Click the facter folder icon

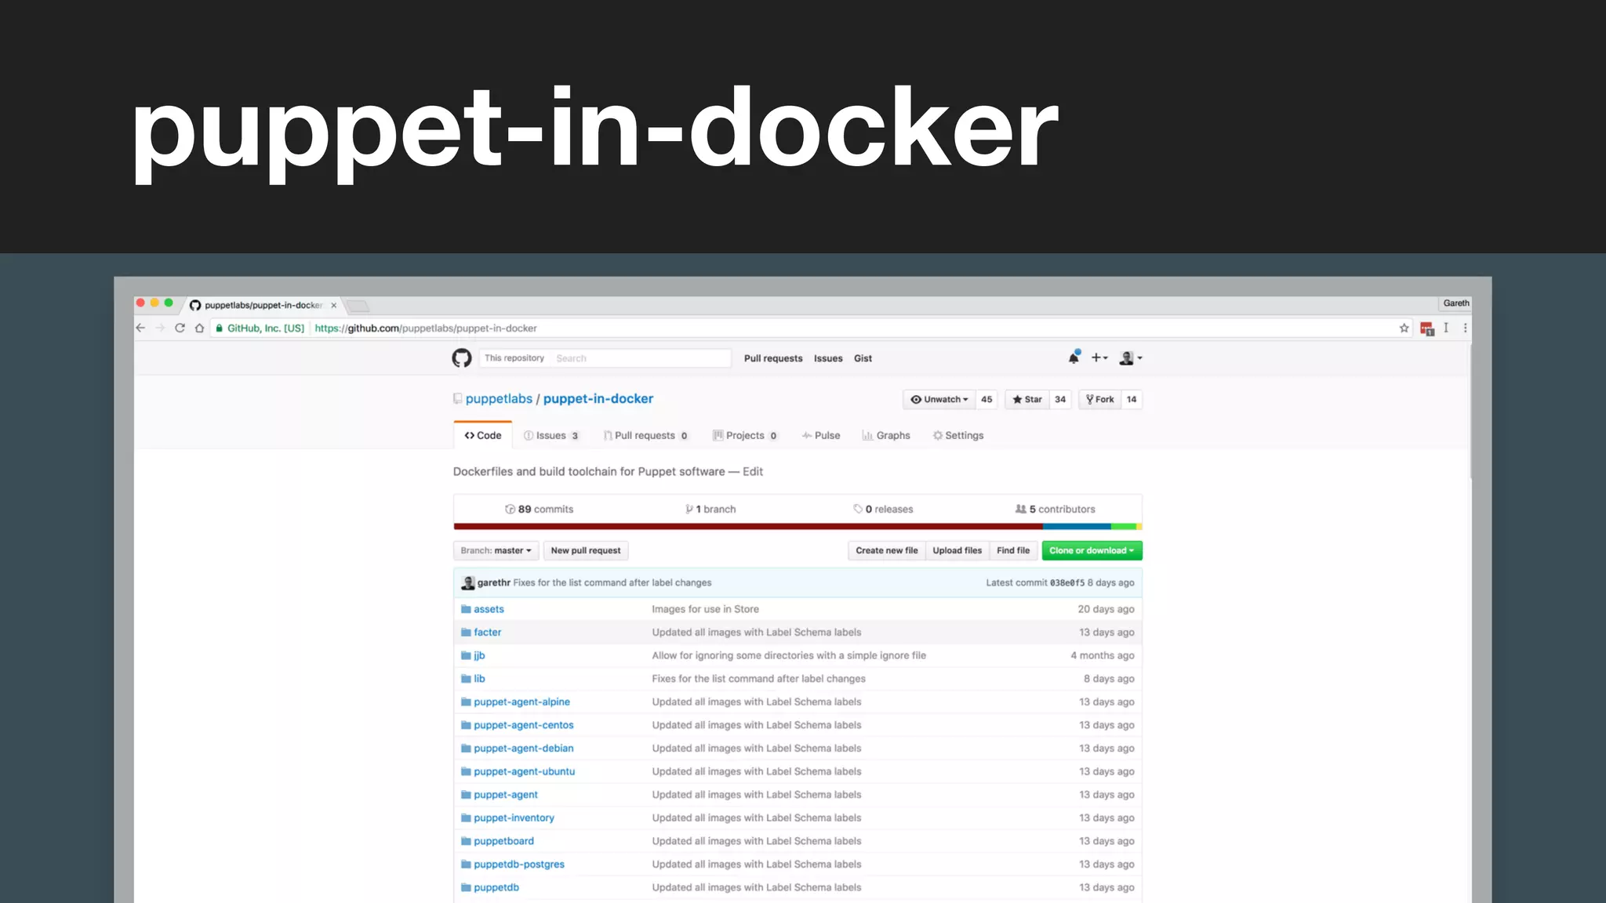(x=466, y=633)
